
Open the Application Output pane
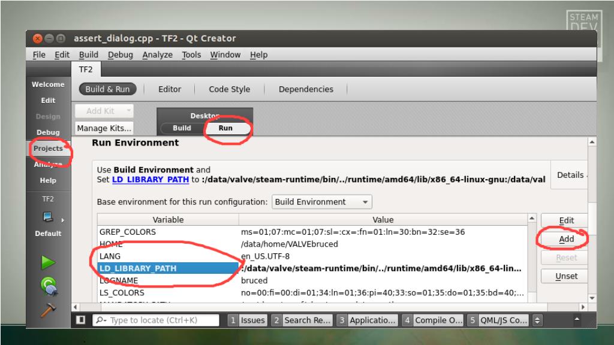pos(368,320)
